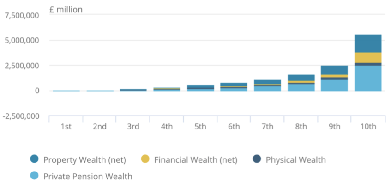Viewport: 391px width, 190px height.
Task: Click the 10th axis category label
Action: tap(367, 126)
